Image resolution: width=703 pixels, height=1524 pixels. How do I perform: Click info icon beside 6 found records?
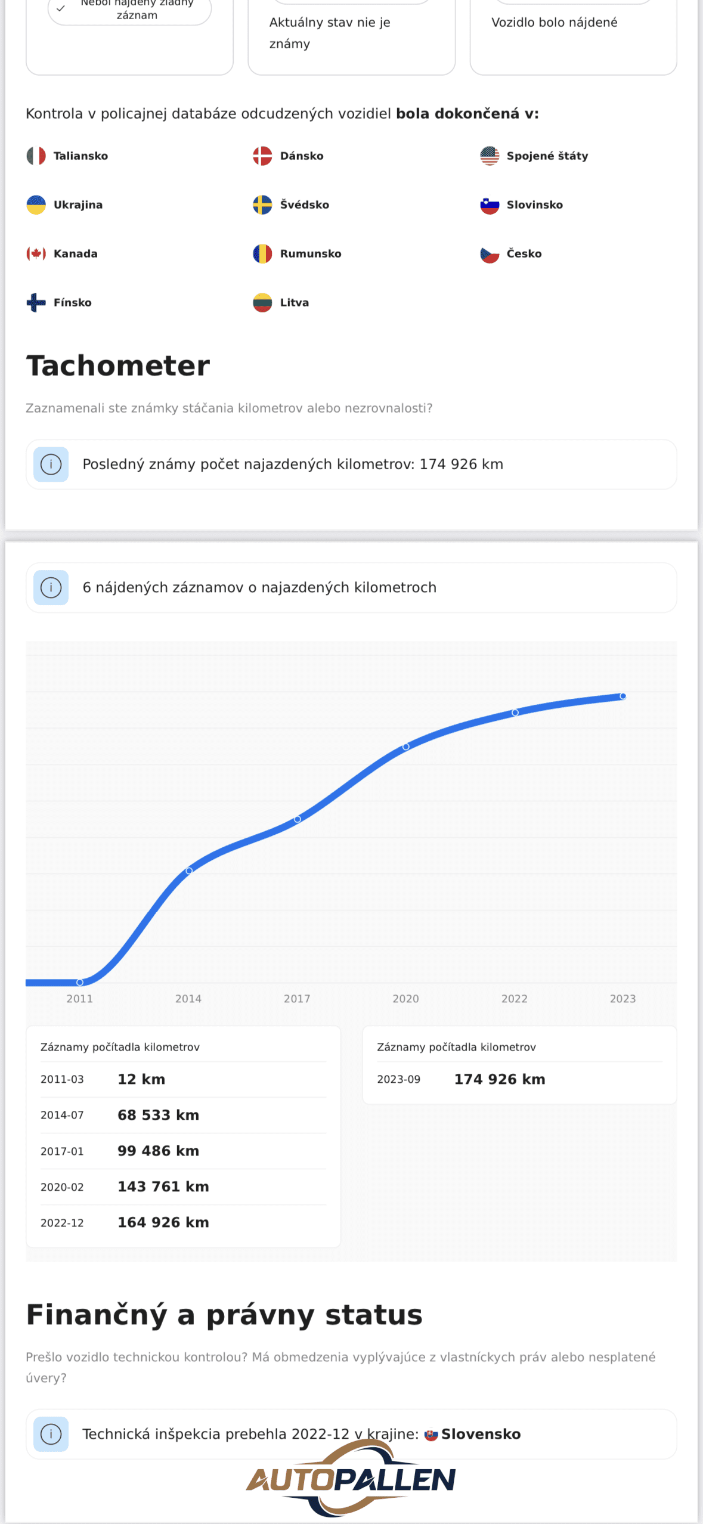(51, 587)
